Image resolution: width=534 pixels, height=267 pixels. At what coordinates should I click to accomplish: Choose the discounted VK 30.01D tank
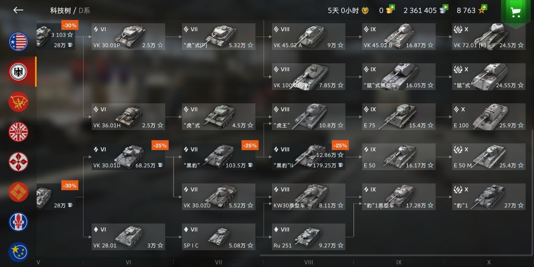(129, 157)
